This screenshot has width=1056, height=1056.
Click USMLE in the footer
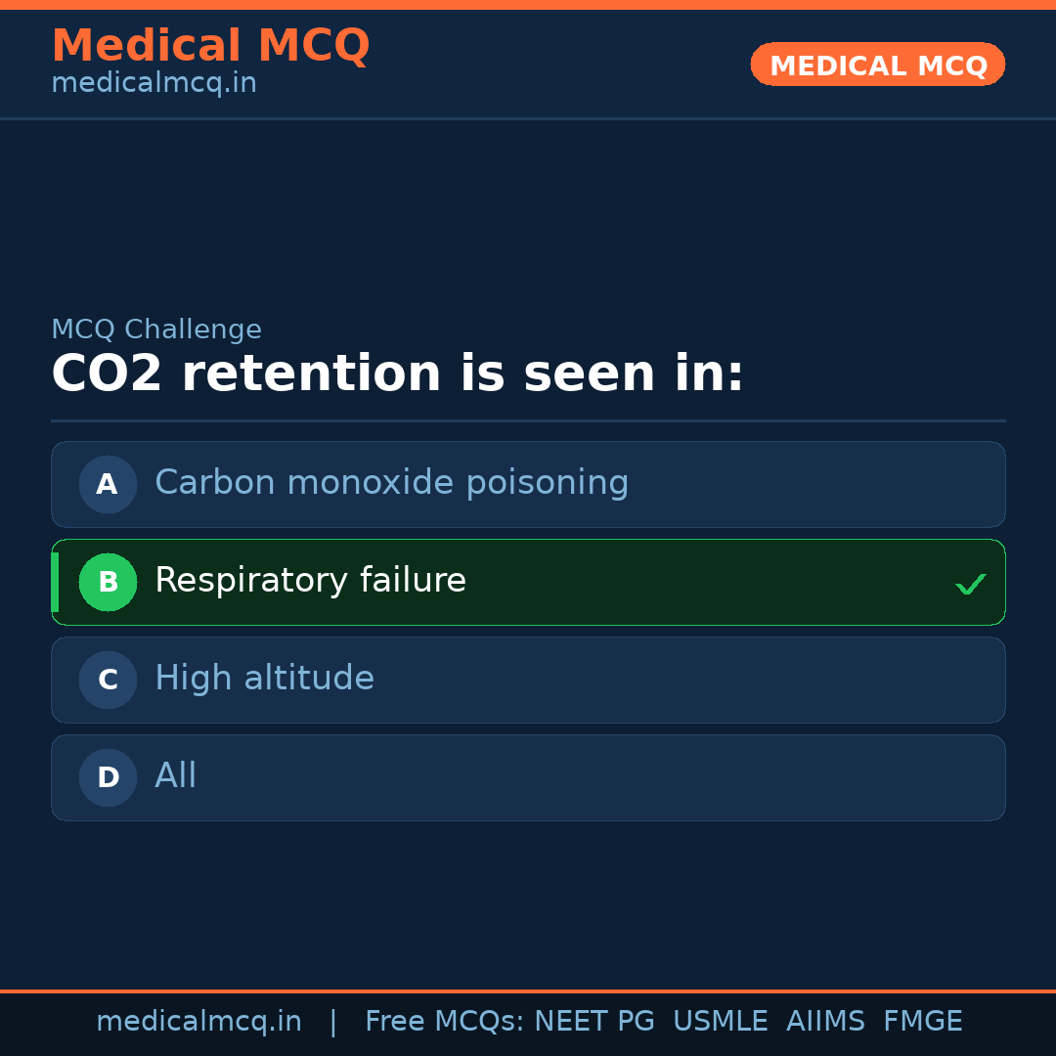click(720, 1022)
